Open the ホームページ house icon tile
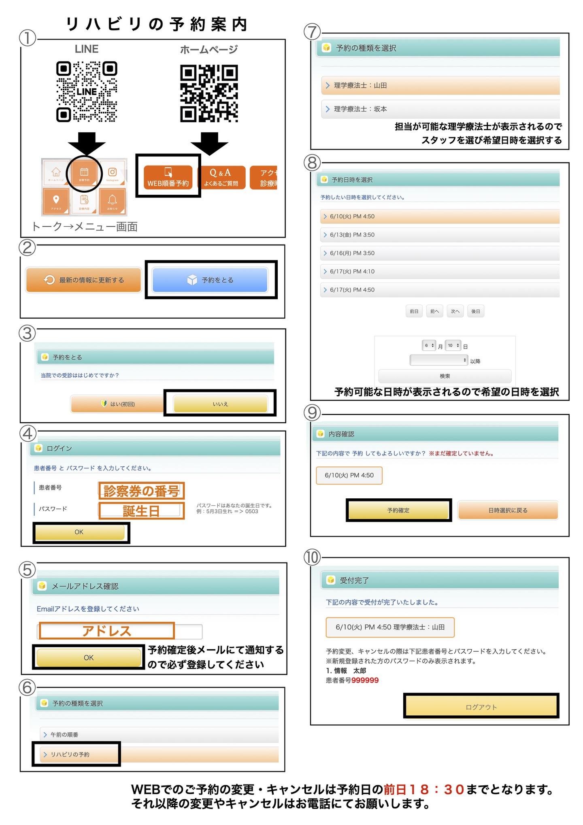 pos(56,173)
